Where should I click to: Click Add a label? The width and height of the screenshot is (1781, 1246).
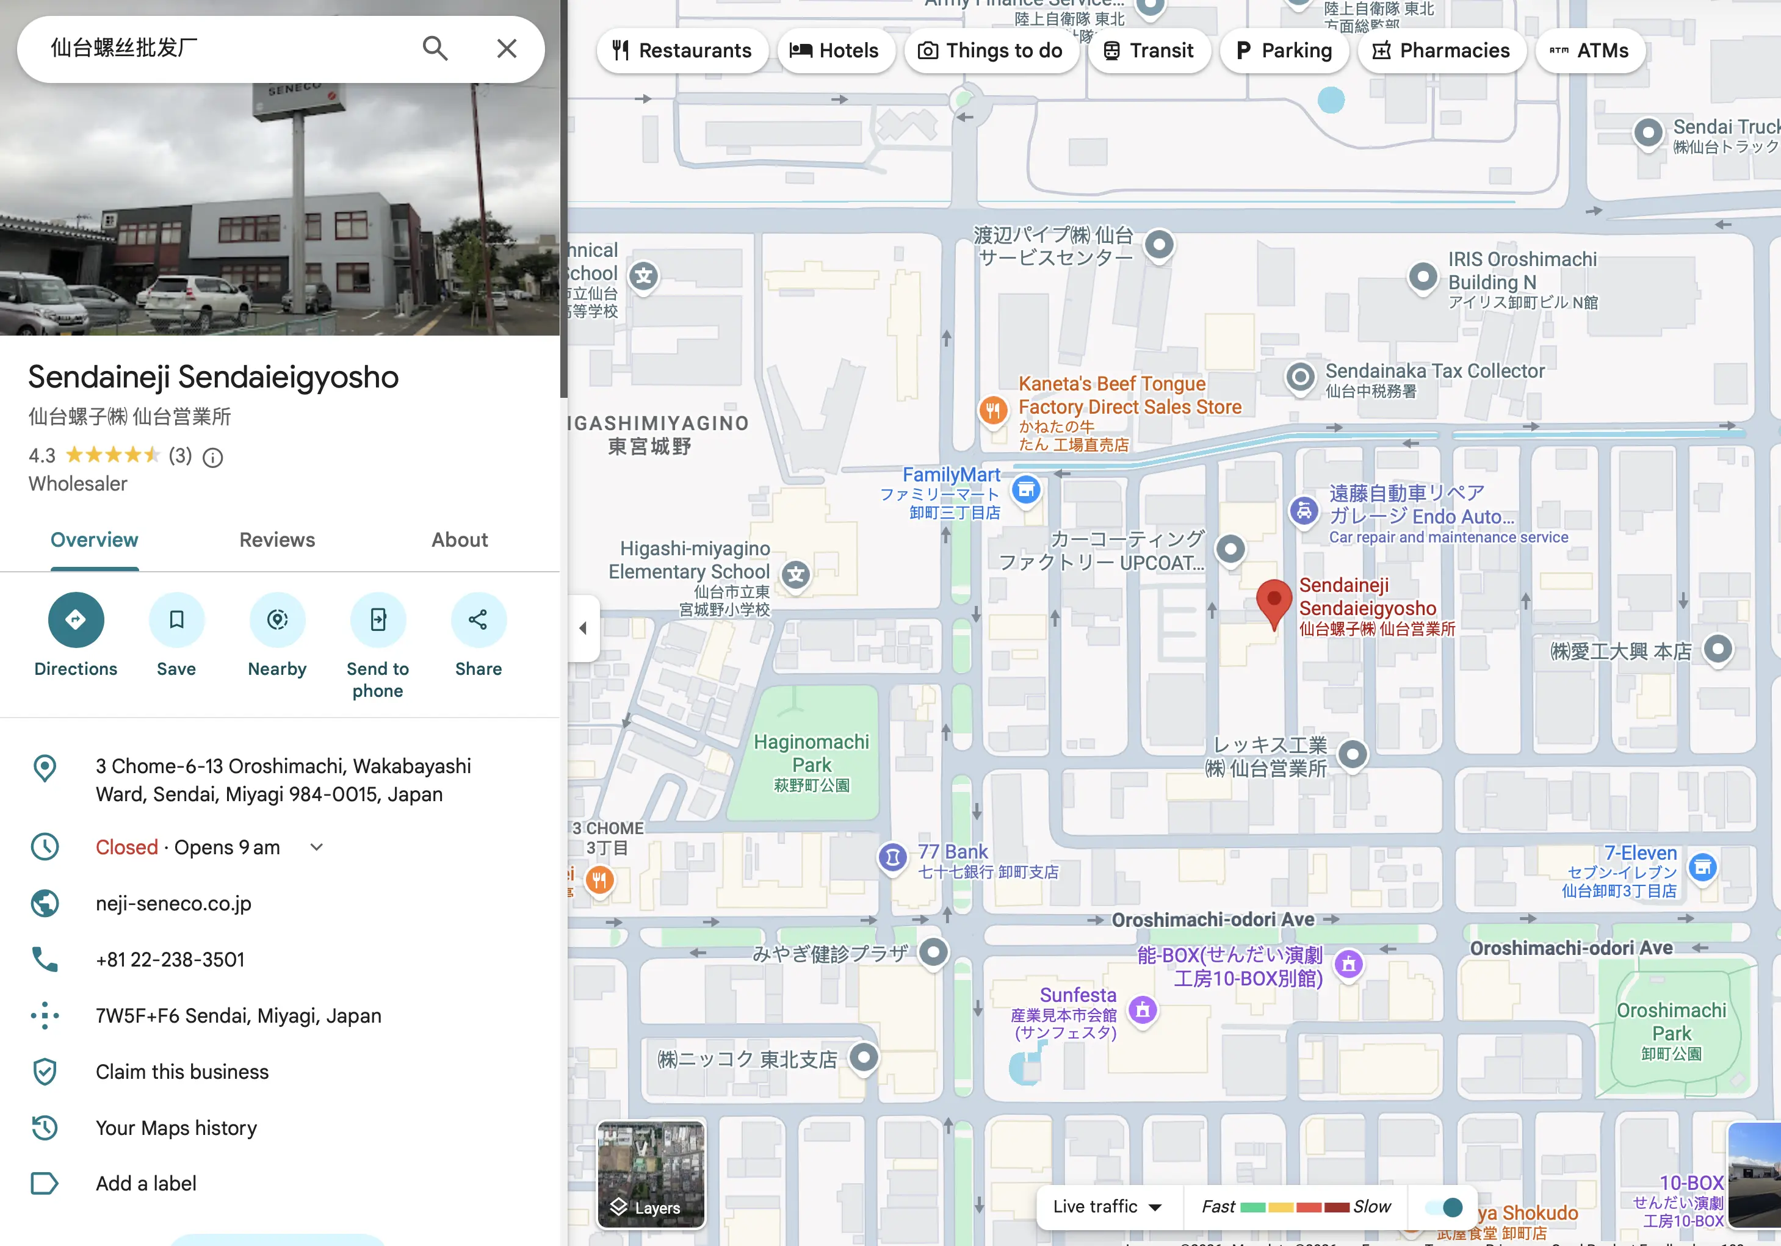146,1184
